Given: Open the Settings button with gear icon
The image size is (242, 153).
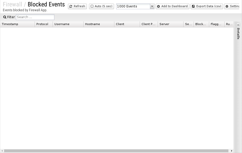Looking at the screenshot, I should click(x=232, y=6).
